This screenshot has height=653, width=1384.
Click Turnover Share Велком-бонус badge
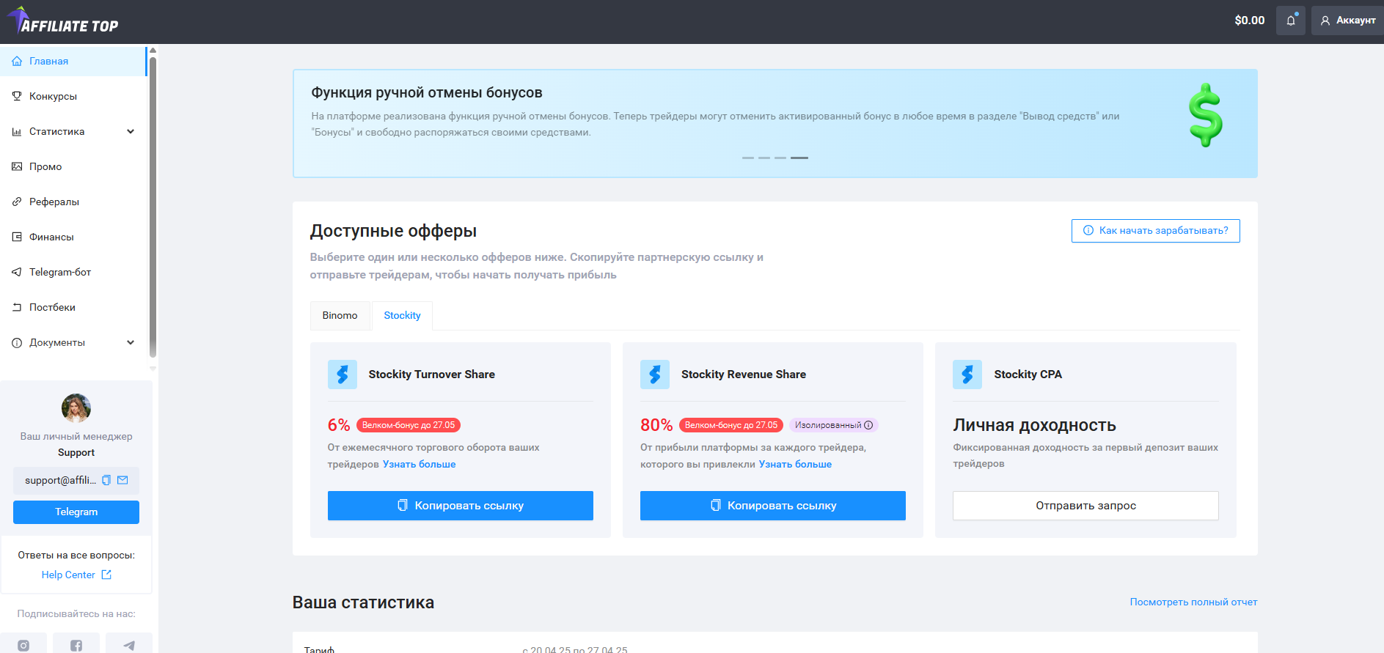pyautogui.click(x=409, y=425)
